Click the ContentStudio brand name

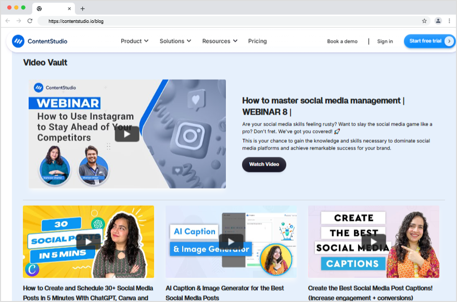47,41
